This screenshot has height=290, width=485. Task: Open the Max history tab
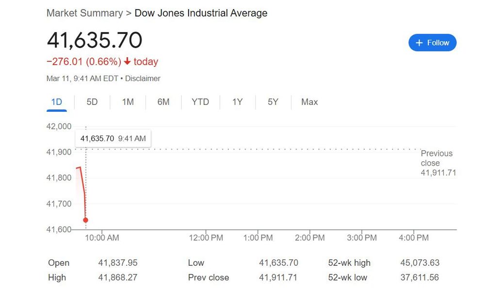pos(309,102)
